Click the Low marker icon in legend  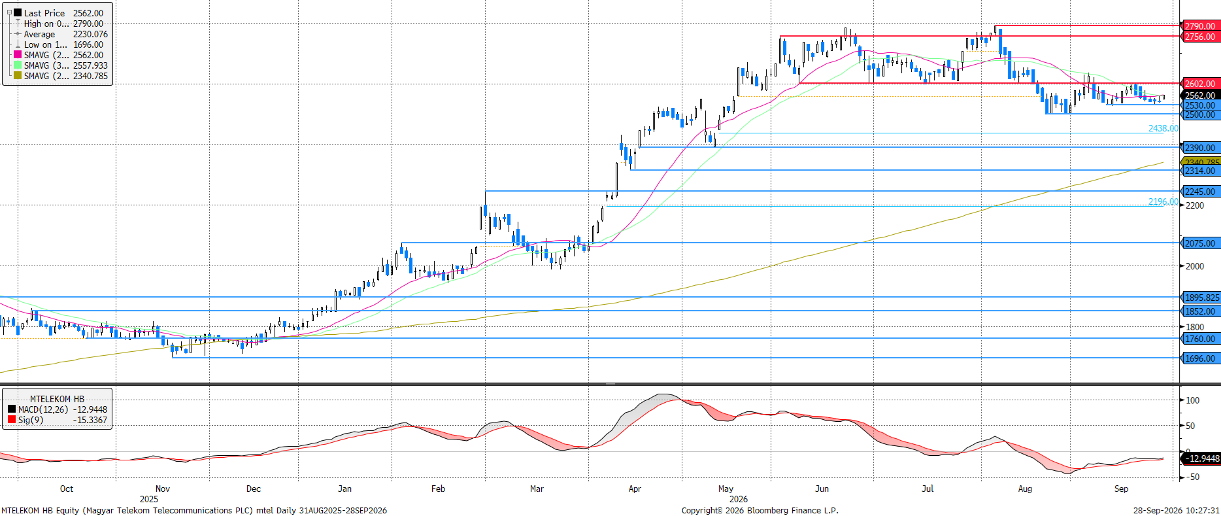18,44
